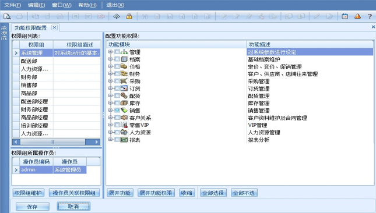376x213 pixels.
Task: Check the 人力资源 module checkbox
Action: point(117,132)
